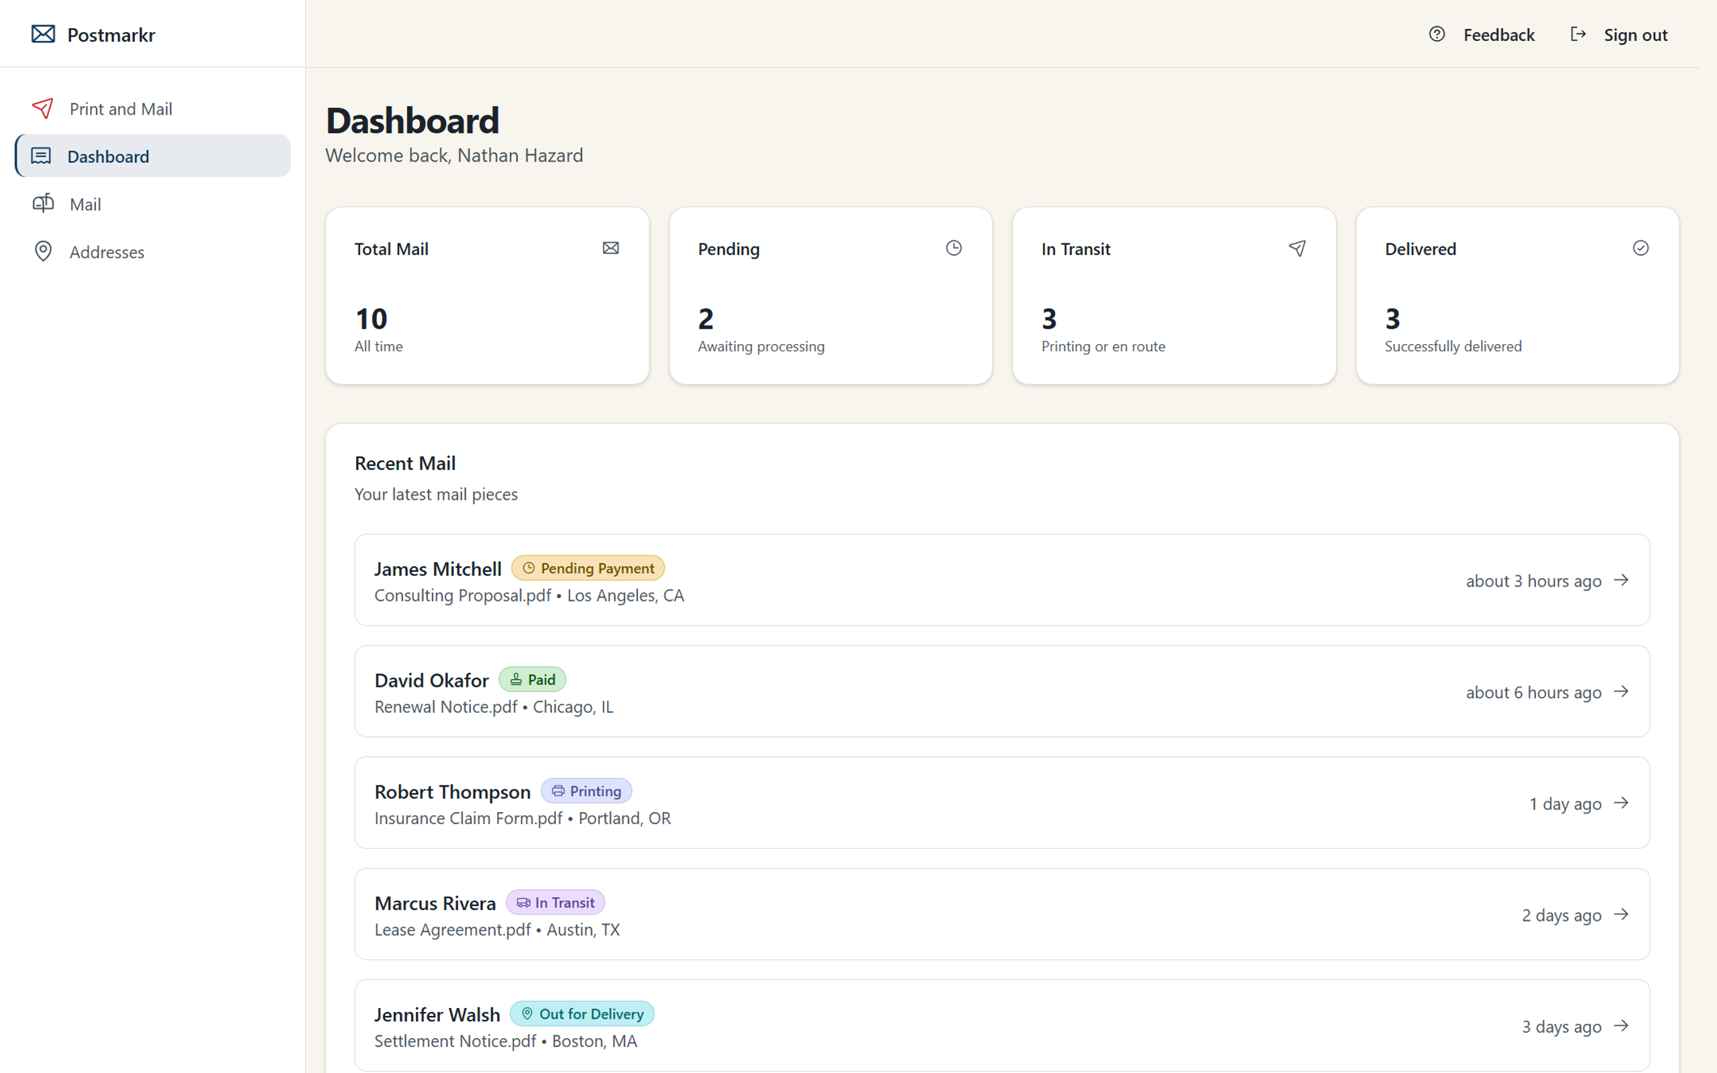Click the Mail mailbox icon in sidebar
Viewport: 1717px width, 1073px height.
pyautogui.click(x=42, y=204)
